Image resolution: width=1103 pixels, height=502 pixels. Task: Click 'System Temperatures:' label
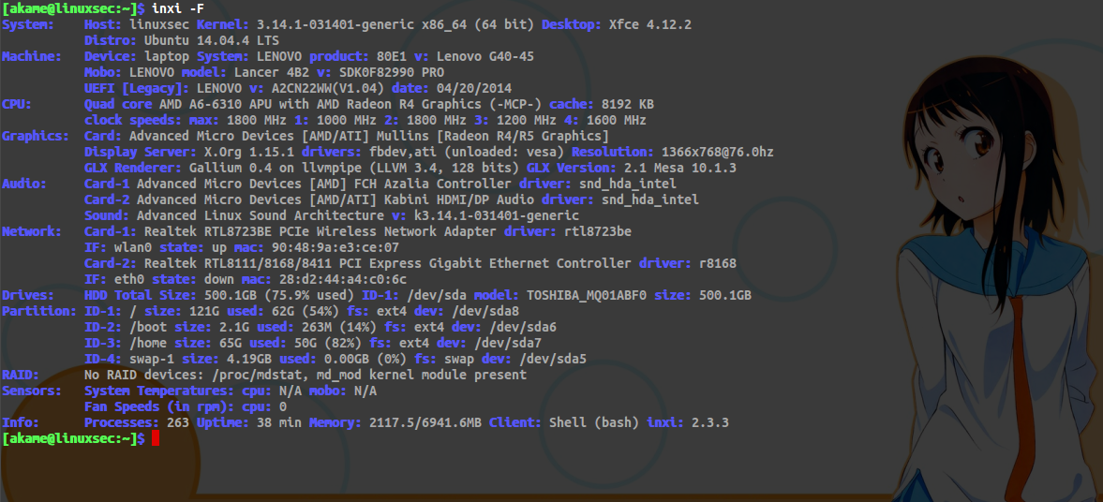tap(157, 391)
